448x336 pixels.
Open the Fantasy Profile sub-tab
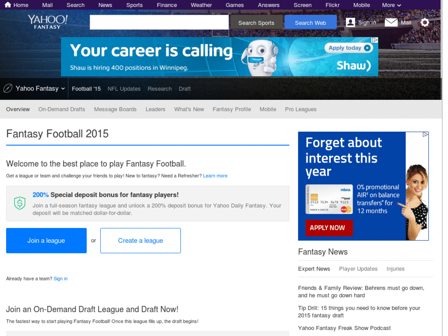[232, 109]
